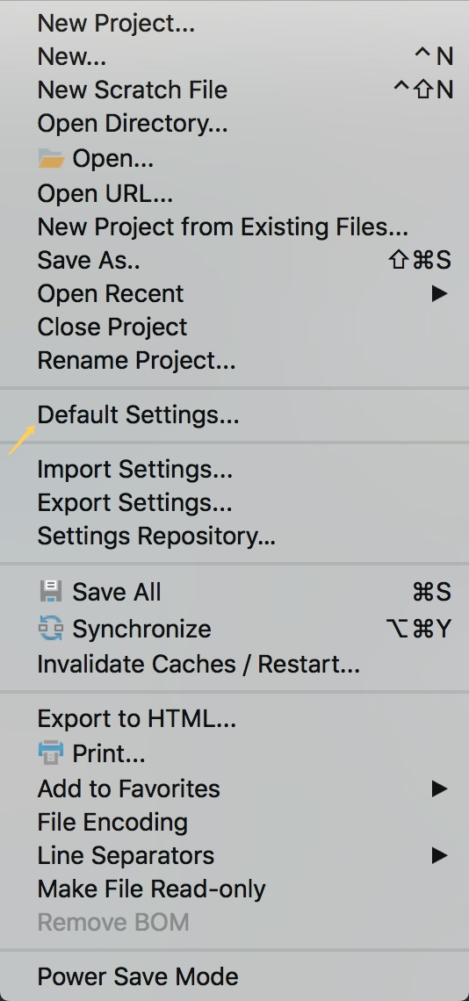
Task: Select Default Settings... menu entry
Action: coord(234,415)
